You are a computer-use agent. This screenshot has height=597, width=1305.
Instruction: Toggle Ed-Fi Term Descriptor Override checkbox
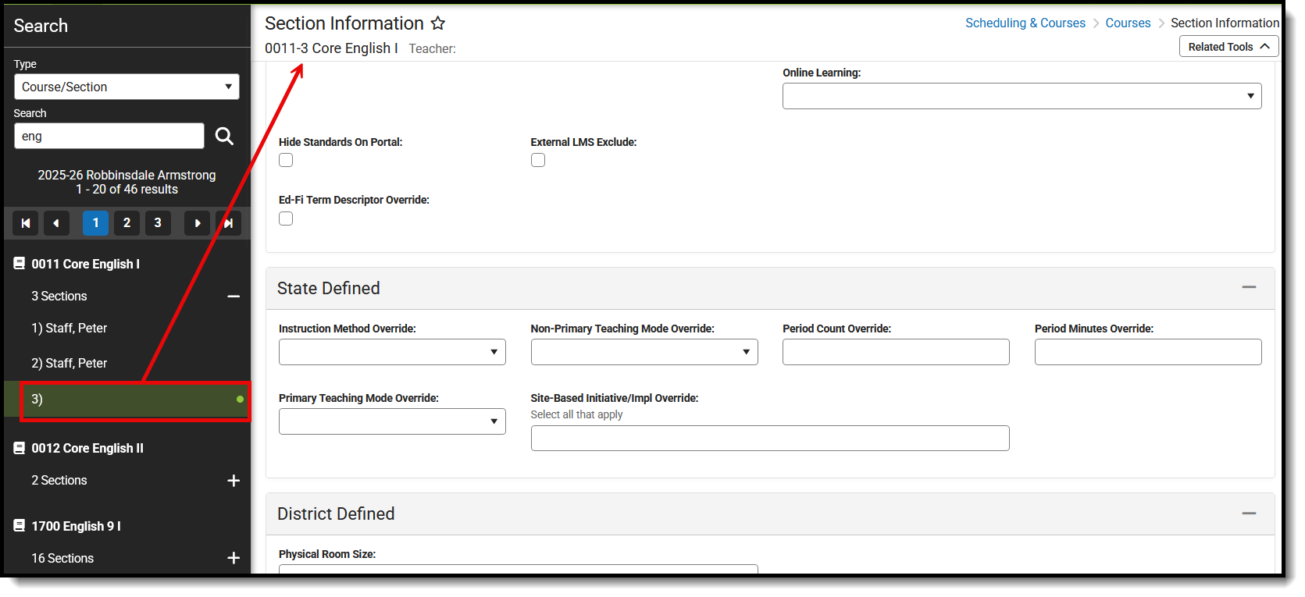click(286, 219)
